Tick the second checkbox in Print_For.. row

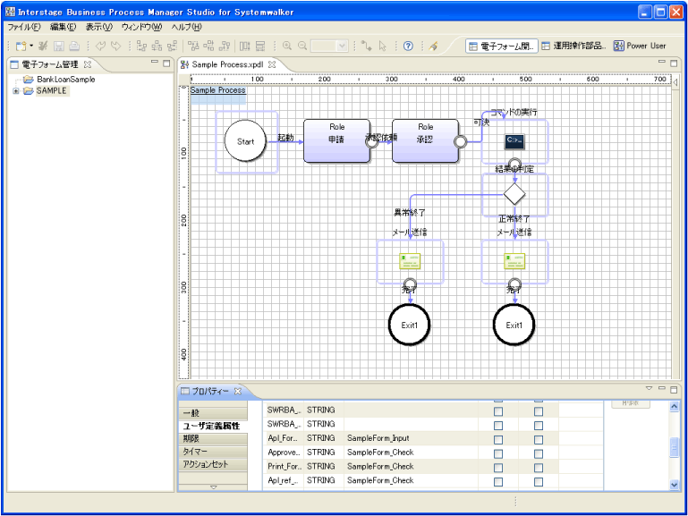pyautogui.click(x=539, y=468)
